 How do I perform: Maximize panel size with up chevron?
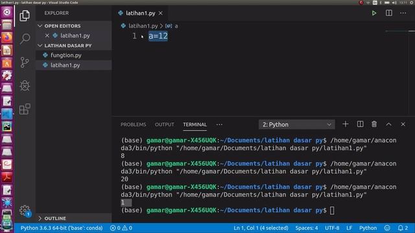pos(388,124)
